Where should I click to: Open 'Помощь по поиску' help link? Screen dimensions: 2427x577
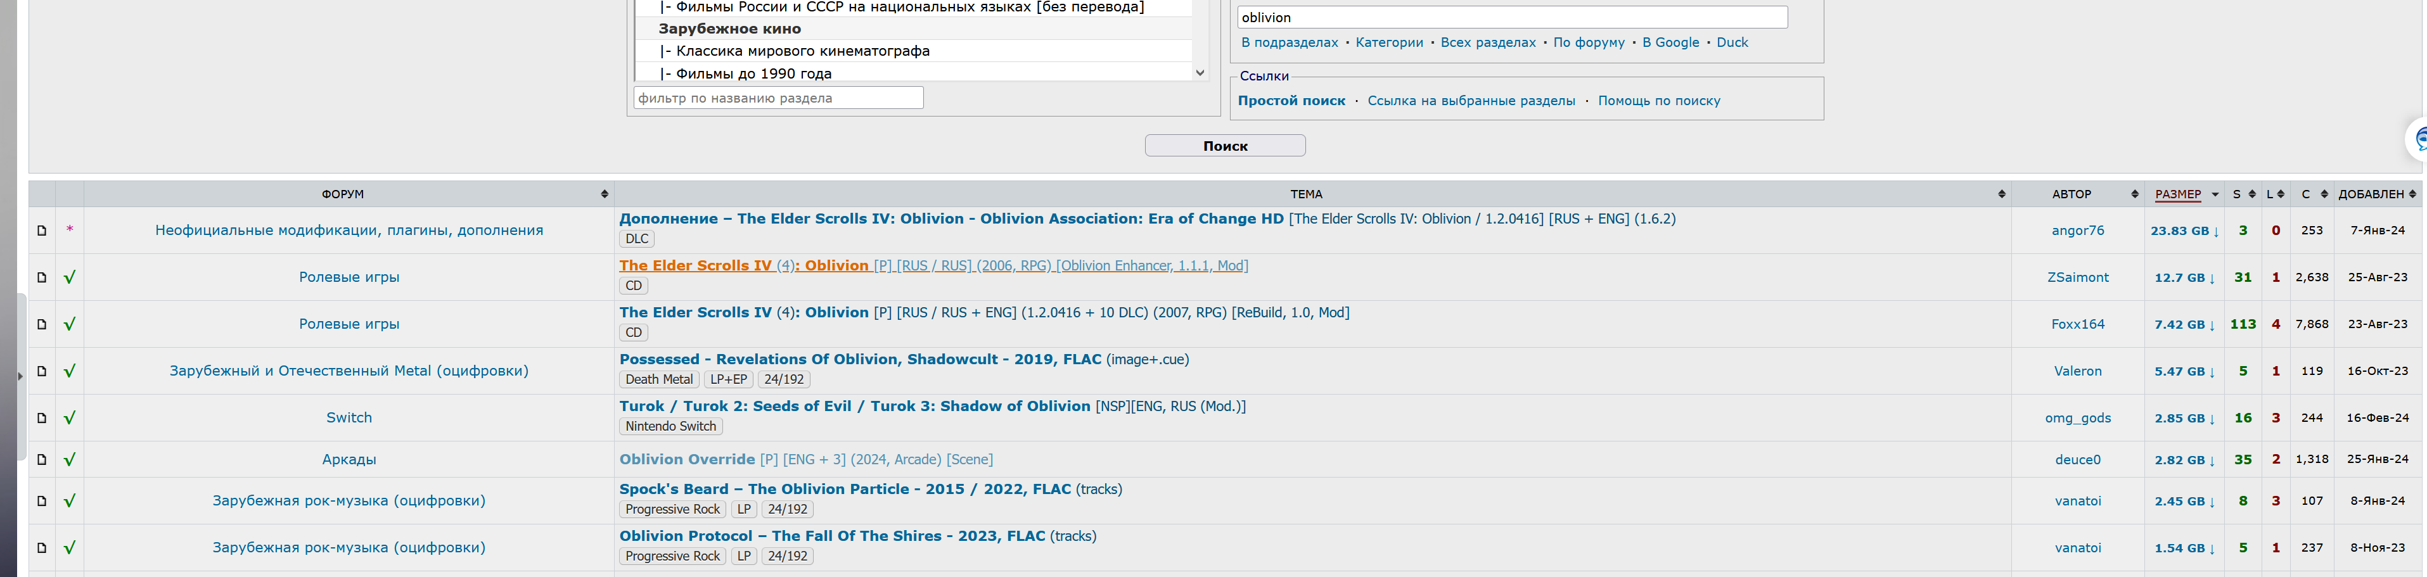pos(1658,101)
